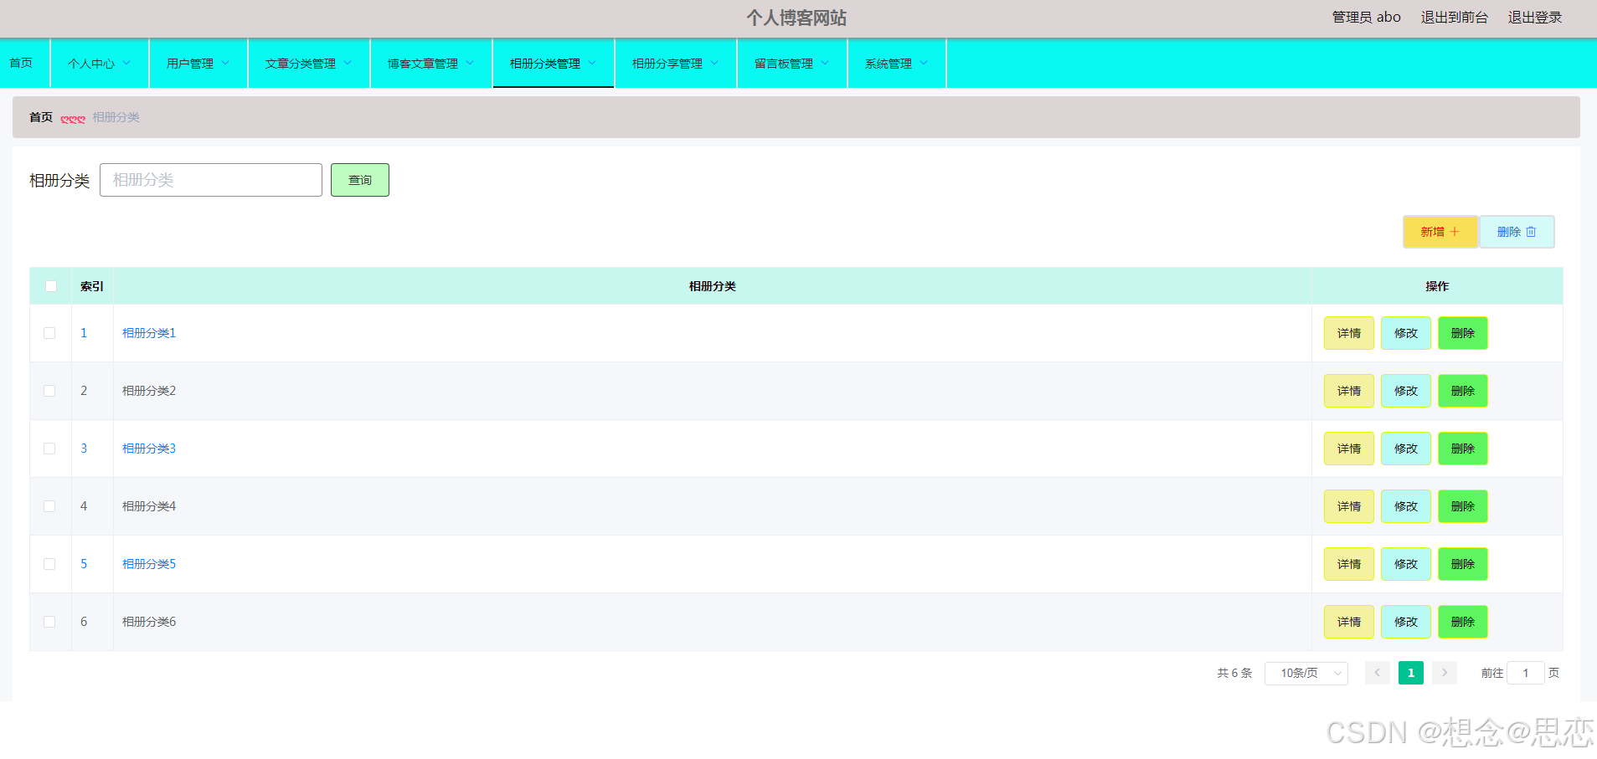The height and width of the screenshot is (759, 1597).
Task: Go to the previous page arrow
Action: tap(1377, 673)
